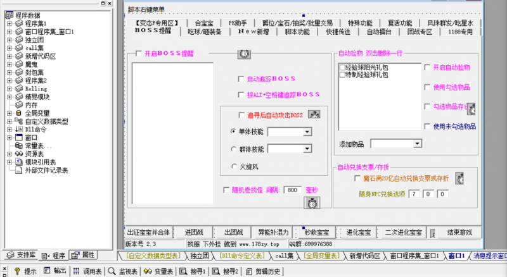This screenshot has width=507, height=277.
Task: Expand the 窗口 tree node
Action: point(10,137)
